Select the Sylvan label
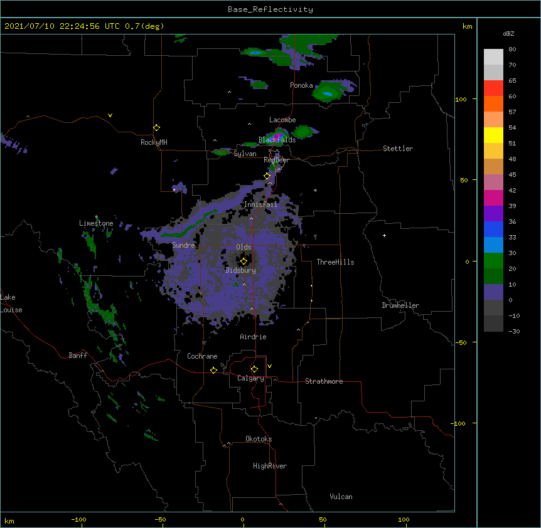Viewport: 541px width, 528px height. tap(245, 154)
